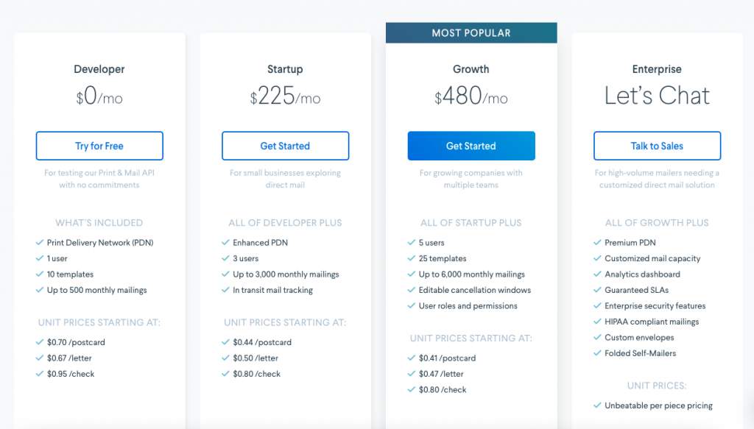Click User roles and permissions feature text

coord(468,306)
